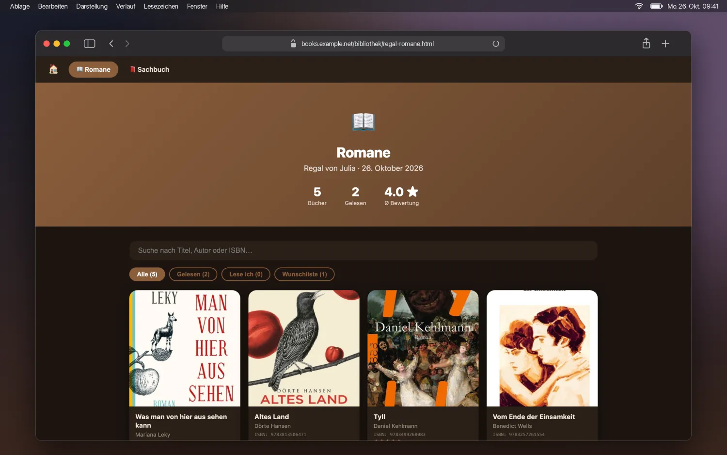
Task: Open the Verlauf menu
Action: pyautogui.click(x=126, y=6)
